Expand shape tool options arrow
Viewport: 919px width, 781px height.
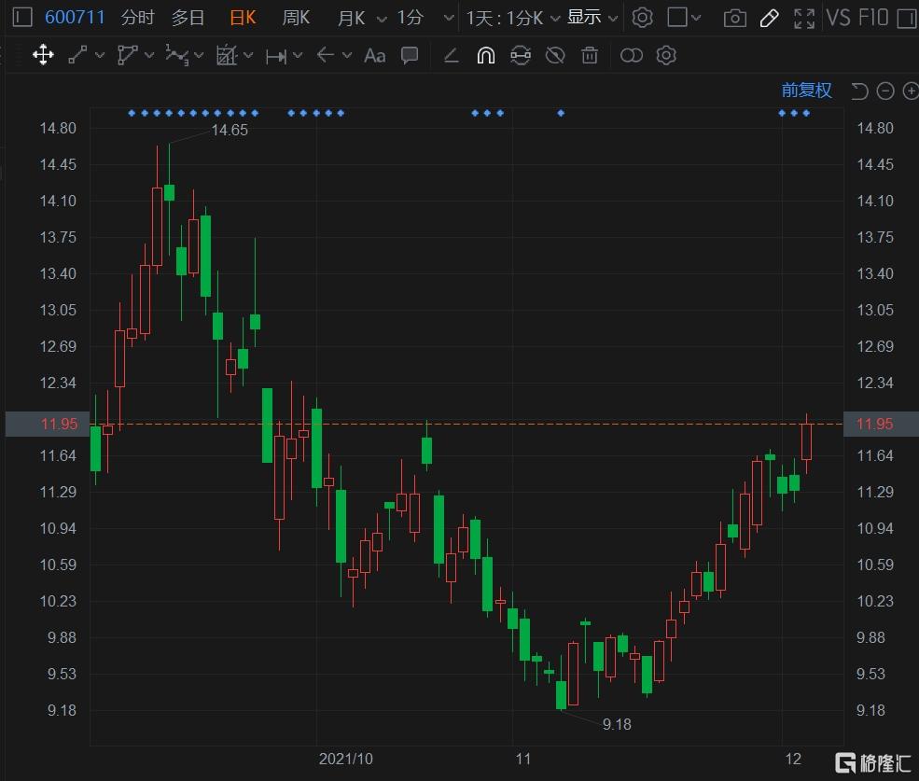(149, 55)
